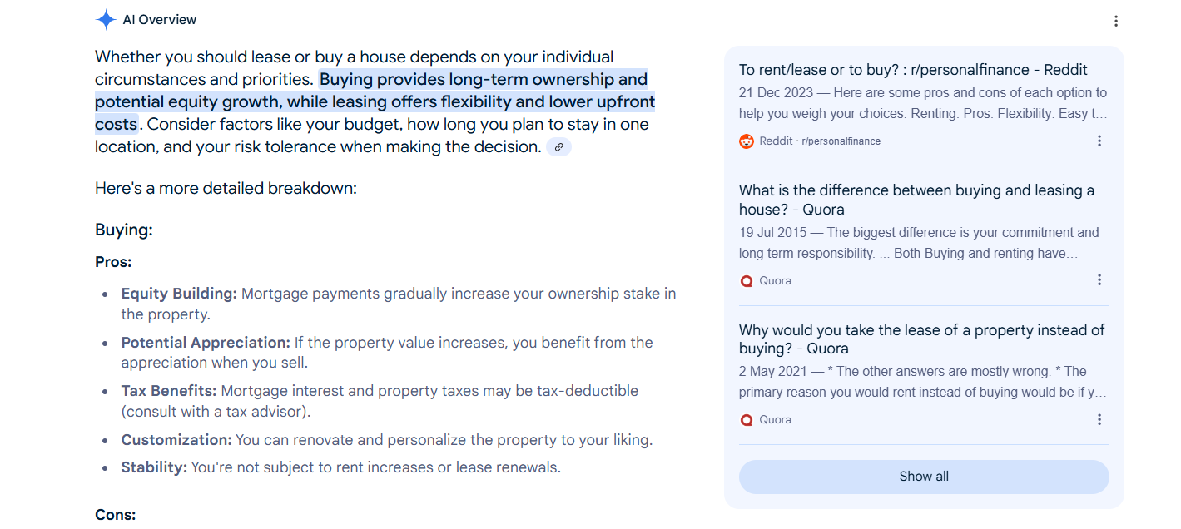Image resolution: width=1181 pixels, height=529 pixels.
Task: Open the share link icon after the summary
Action: click(558, 146)
